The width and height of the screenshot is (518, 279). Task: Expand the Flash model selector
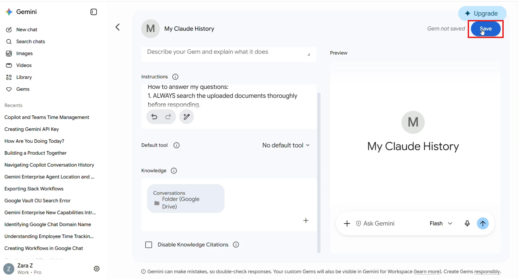(441, 224)
